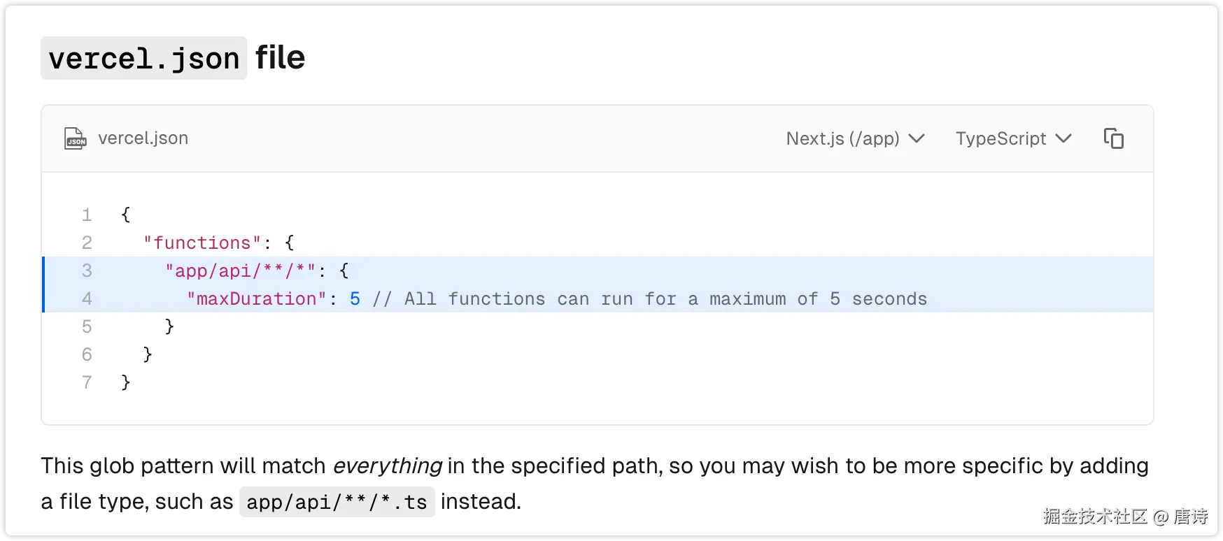Viewport: 1223px width, 541px height.
Task: Click the italic word everything
Action: click(387, 466)
